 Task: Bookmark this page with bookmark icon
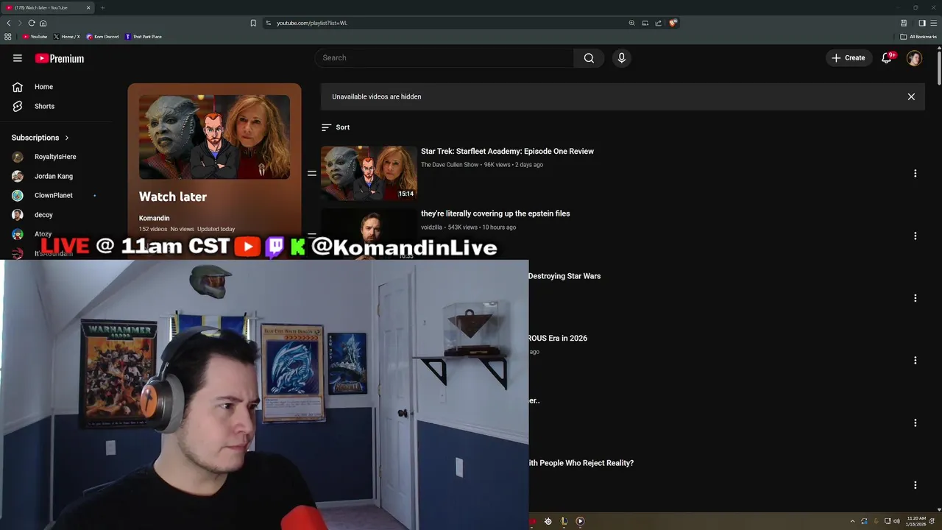253,23
